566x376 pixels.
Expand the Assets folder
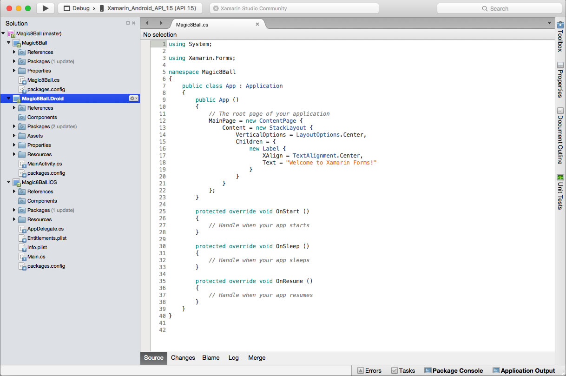point(14,136)
